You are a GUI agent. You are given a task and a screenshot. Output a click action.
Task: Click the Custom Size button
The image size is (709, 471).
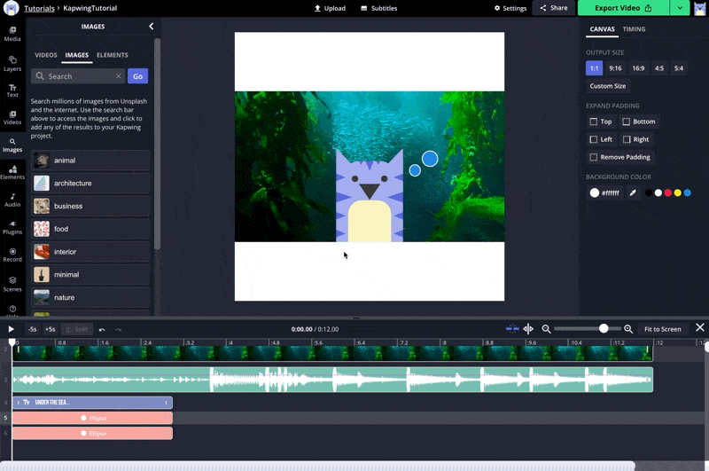pos(608,86)
